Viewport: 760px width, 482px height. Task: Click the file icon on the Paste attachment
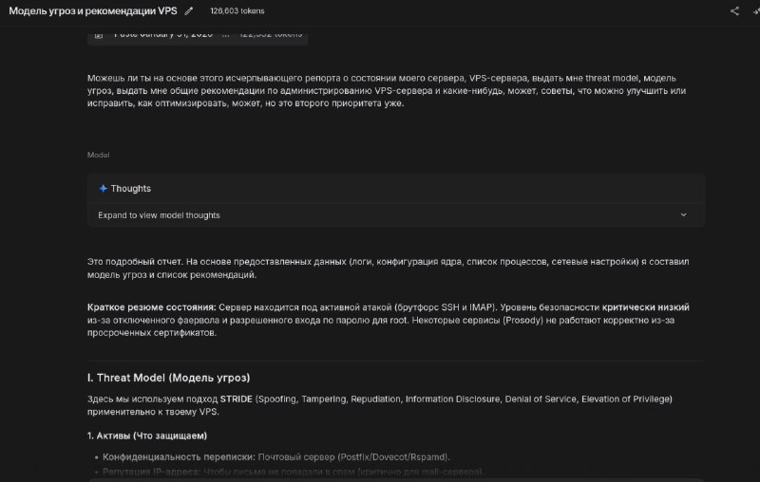click(x=99, y=34)
